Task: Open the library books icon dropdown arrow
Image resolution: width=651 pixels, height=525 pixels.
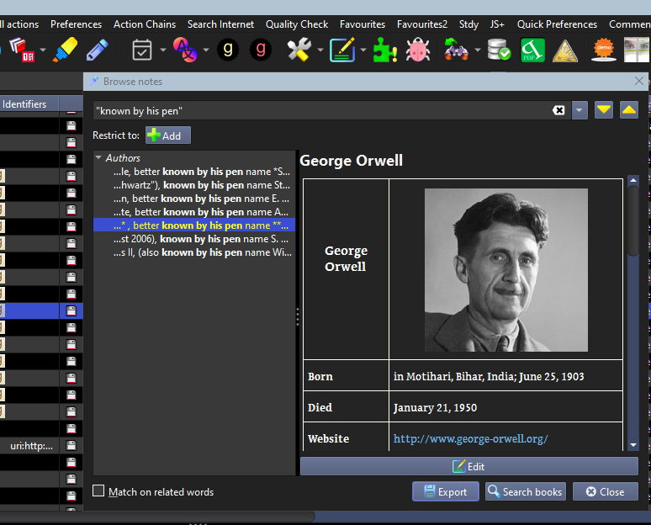Action: coord(43,50)
